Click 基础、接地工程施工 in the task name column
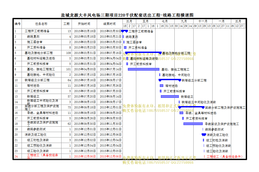This screenshot has width=259, height=172. click(x=41, y=69)
